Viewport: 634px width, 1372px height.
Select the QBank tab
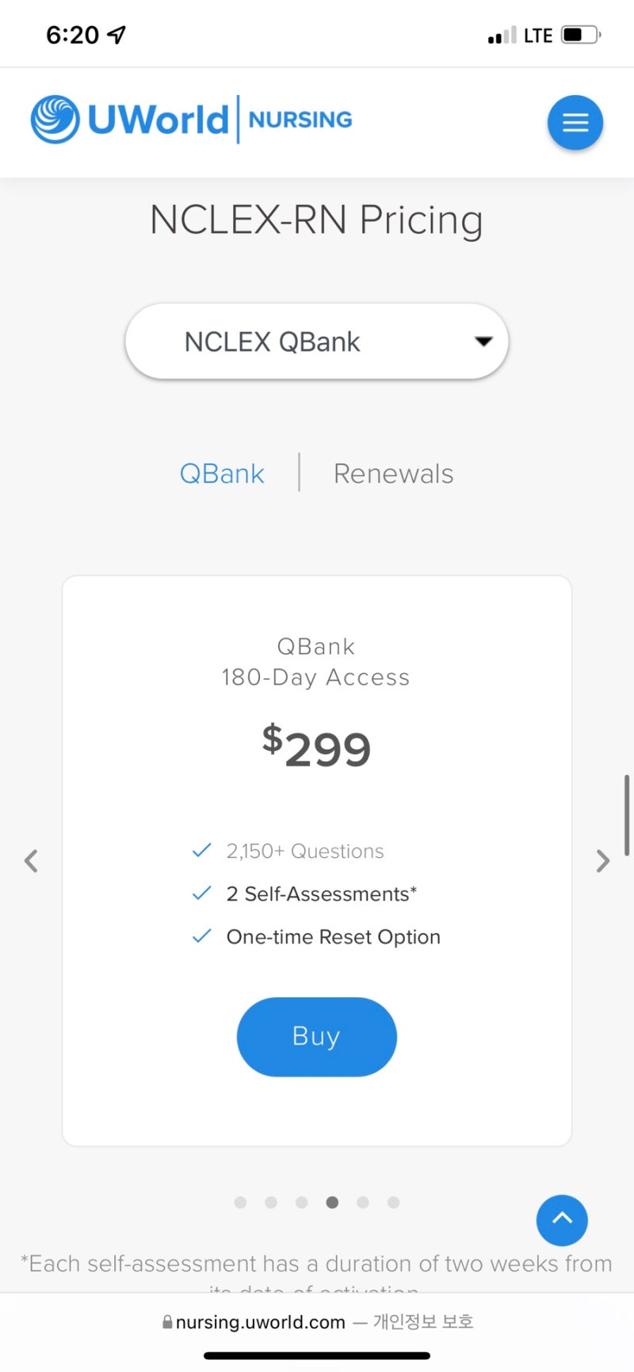pos(222,474)
